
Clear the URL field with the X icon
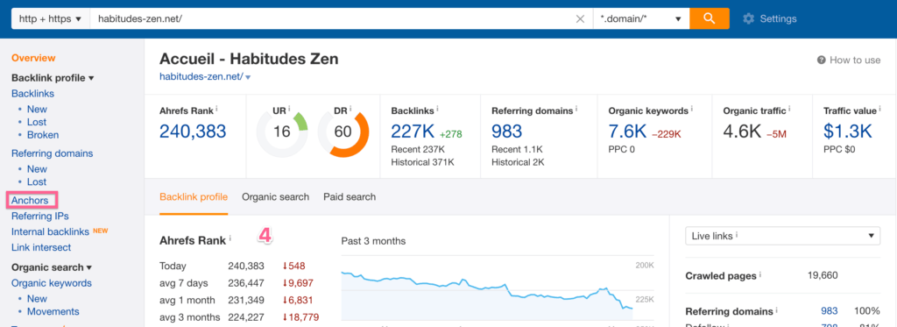click(x=580, y=19)
